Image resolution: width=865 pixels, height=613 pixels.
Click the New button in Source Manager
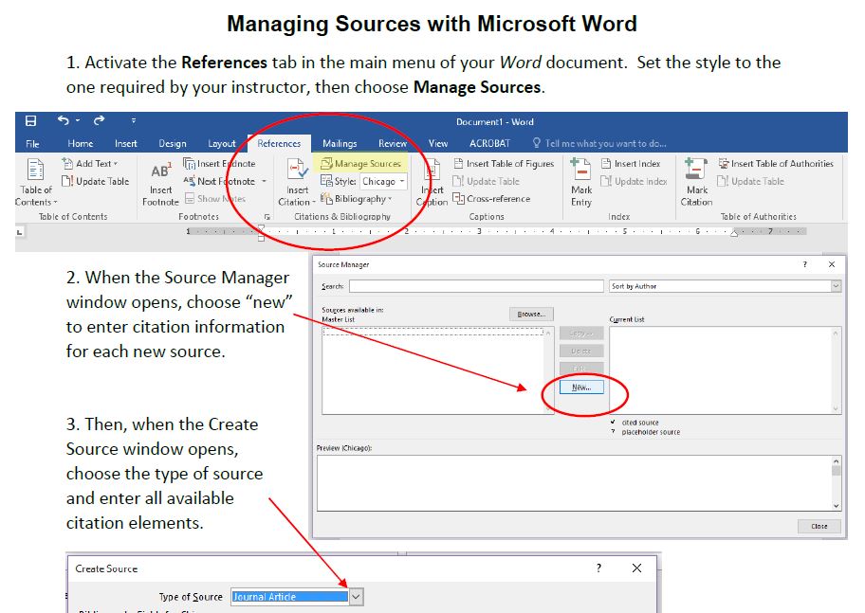coord(581,387)
